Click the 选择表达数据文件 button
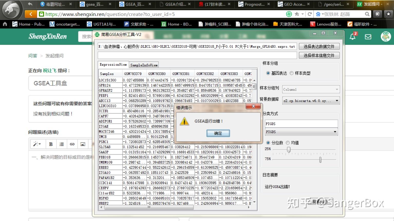This screenshot has width=394, height=221. 319,46
